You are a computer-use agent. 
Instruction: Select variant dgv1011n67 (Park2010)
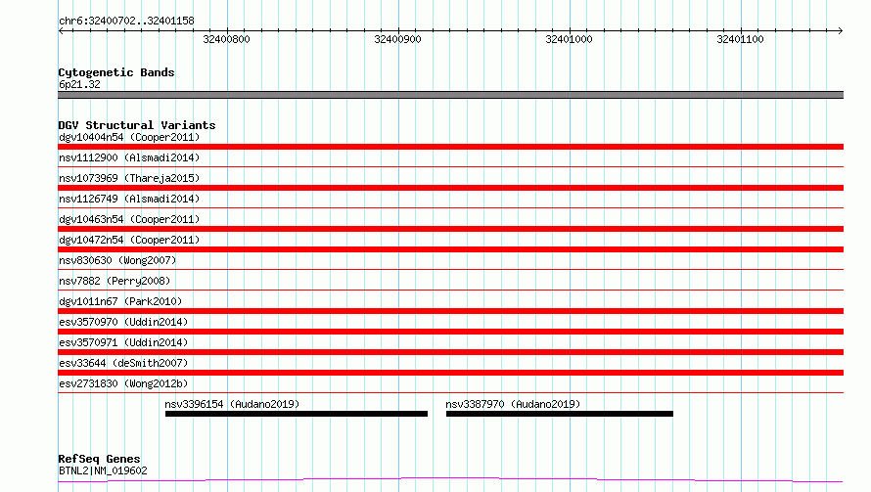pos(120,301)
